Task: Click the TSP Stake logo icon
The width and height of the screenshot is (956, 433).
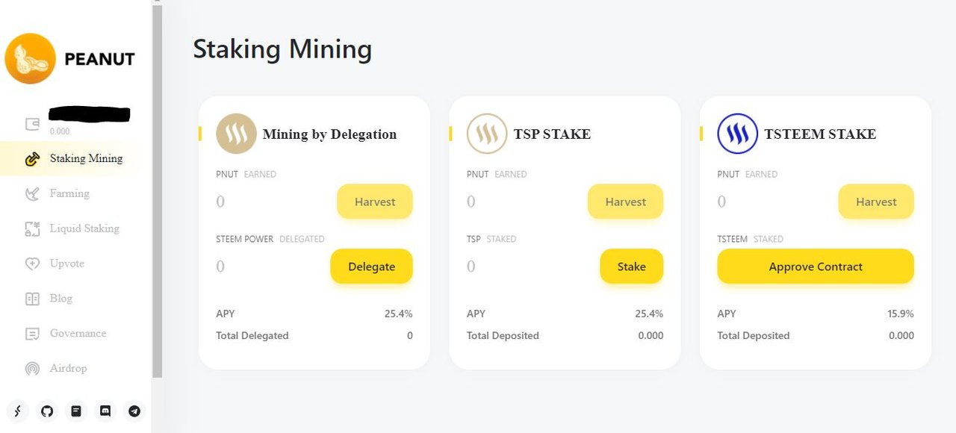Action: pyautogui.click(x=487, y=134)
